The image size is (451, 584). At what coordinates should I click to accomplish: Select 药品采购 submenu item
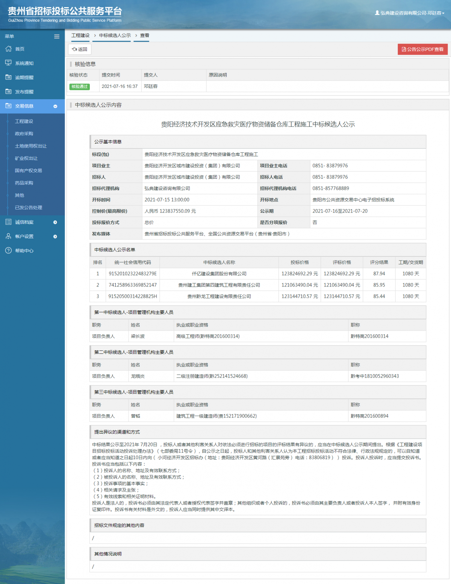point(24,183)
